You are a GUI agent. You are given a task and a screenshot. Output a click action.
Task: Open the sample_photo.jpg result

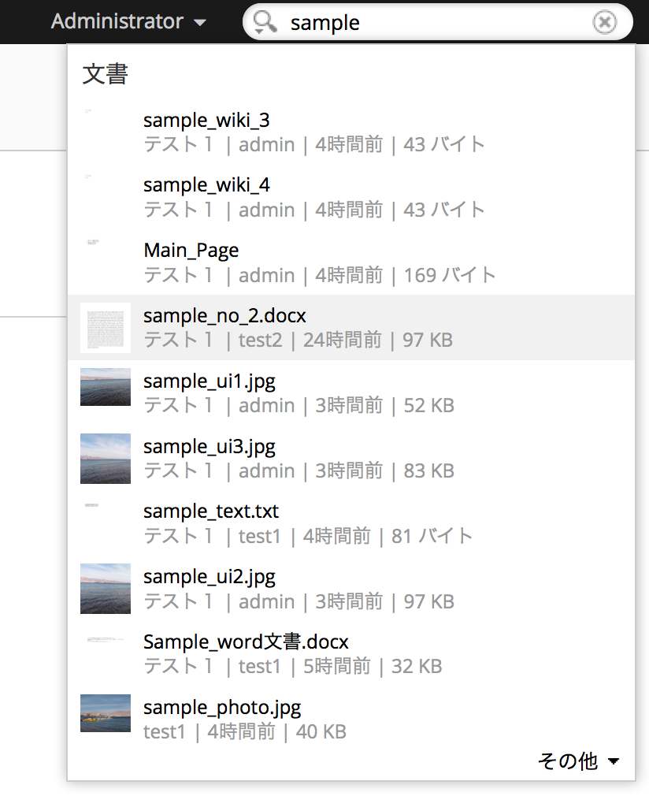(222, 707)
